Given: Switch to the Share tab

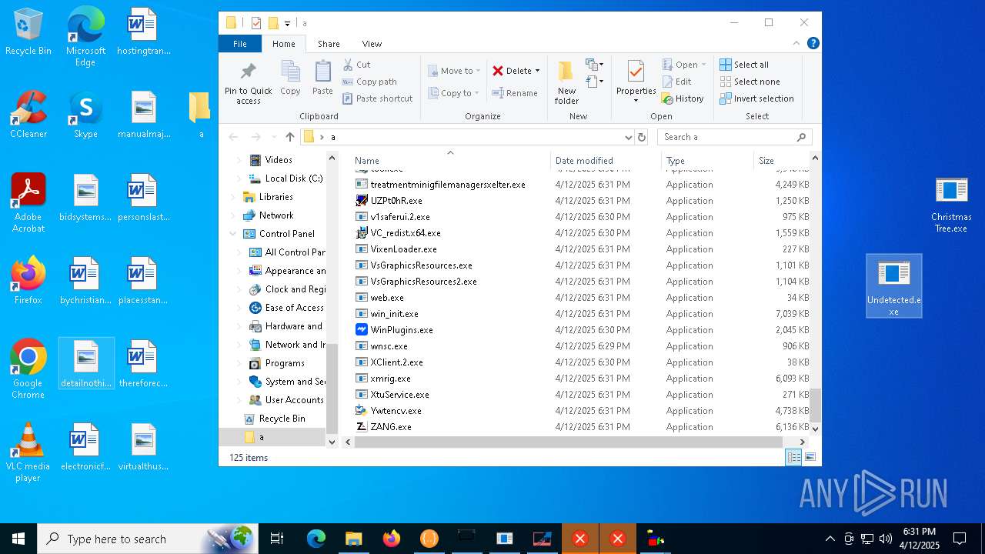Looking at the screenshot, I should (329, 44).
